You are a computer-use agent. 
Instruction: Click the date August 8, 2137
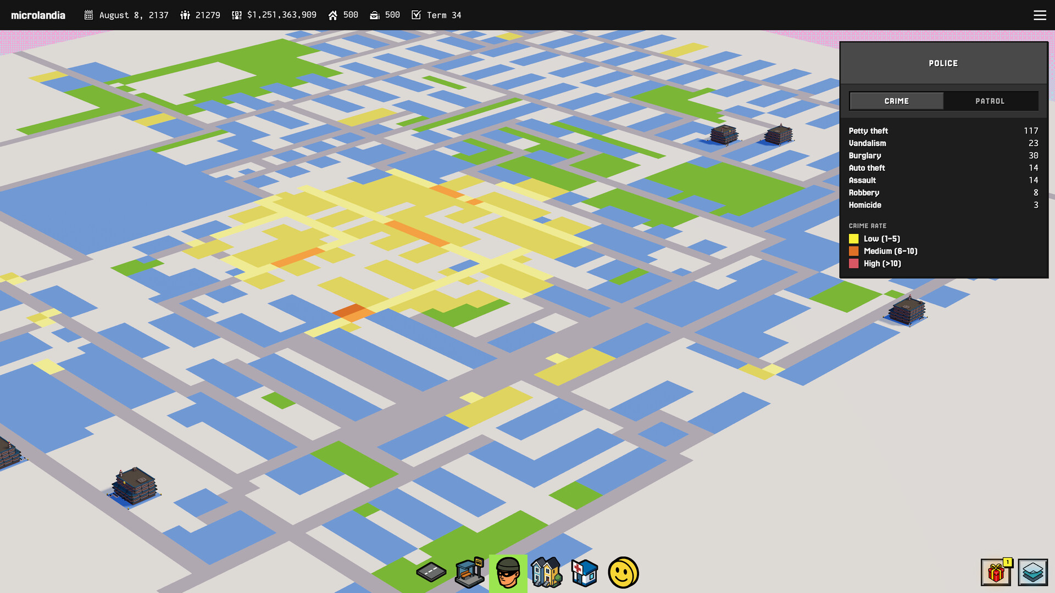tap(134, 15)
